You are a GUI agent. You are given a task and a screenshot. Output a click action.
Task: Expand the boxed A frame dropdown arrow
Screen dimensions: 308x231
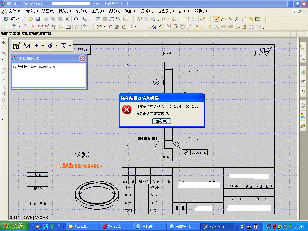70,46
